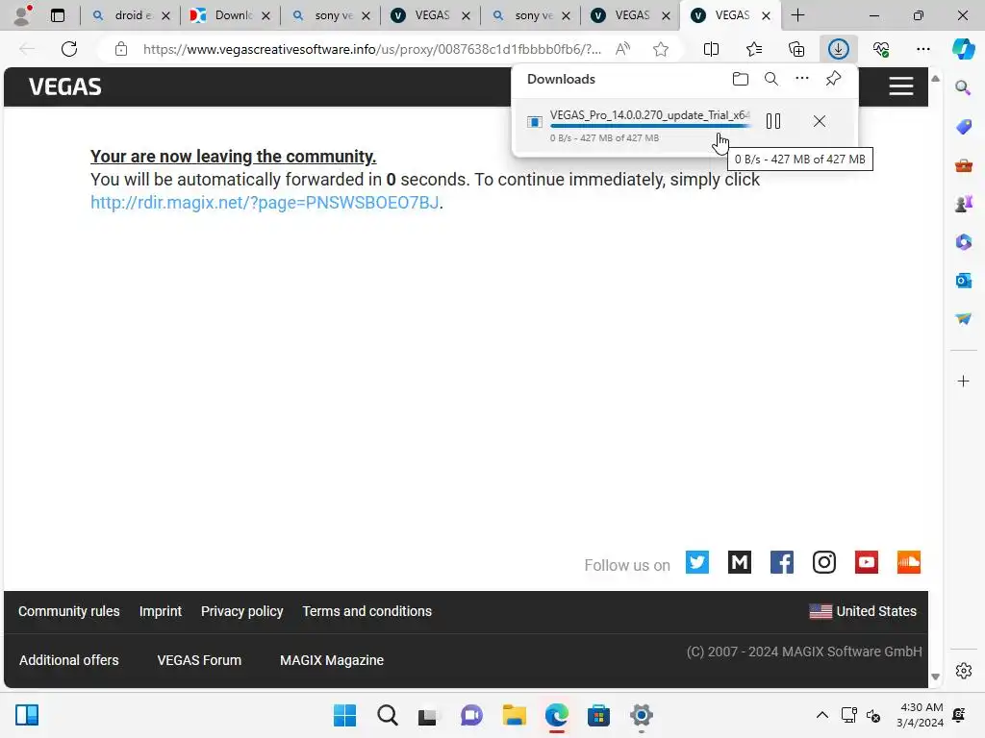Switch to the first VEGAS tab

point(430,15)
